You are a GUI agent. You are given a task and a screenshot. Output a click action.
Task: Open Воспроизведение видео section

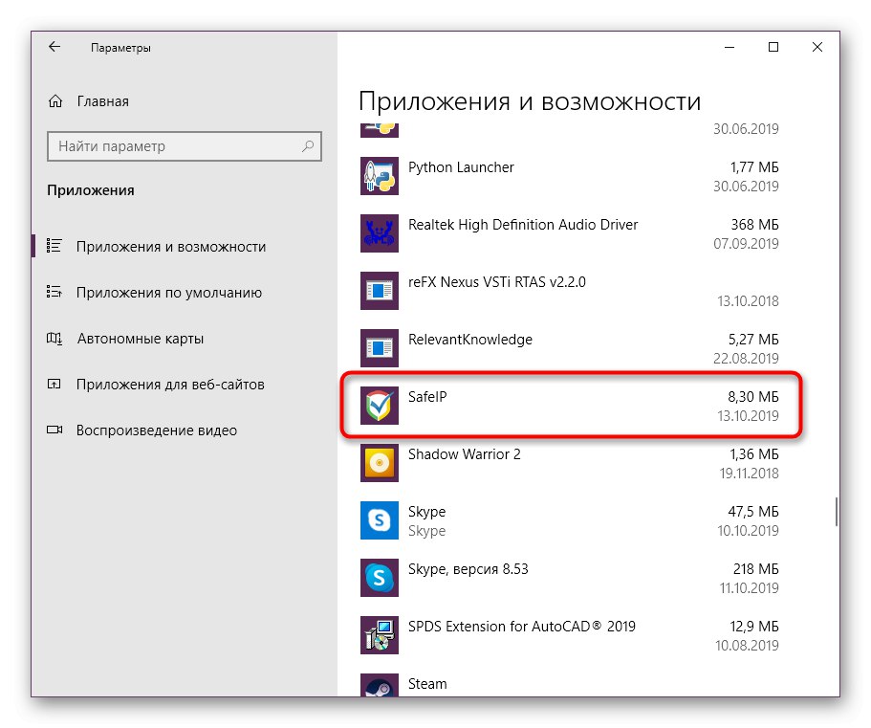156,430
